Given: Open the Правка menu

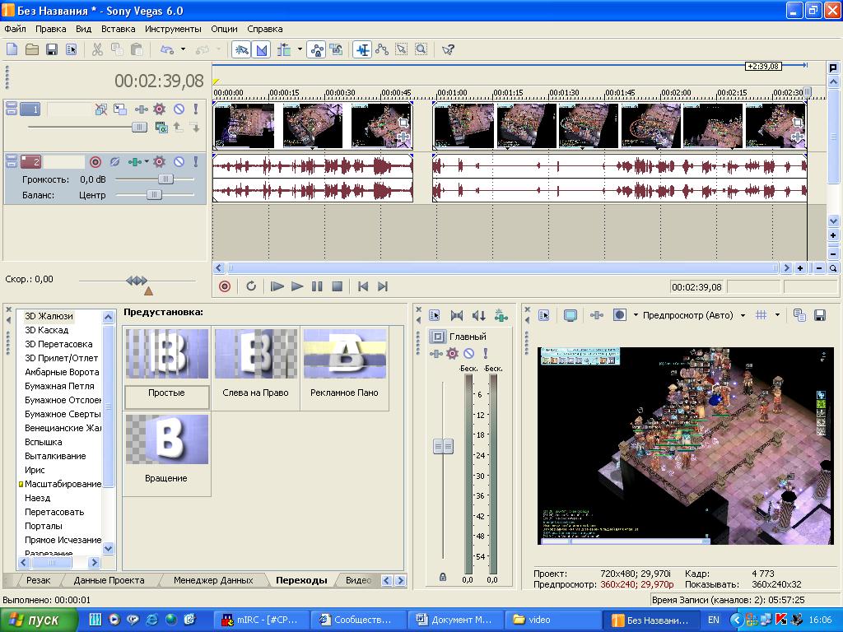Looking at the screenshot, I should 50,29.
